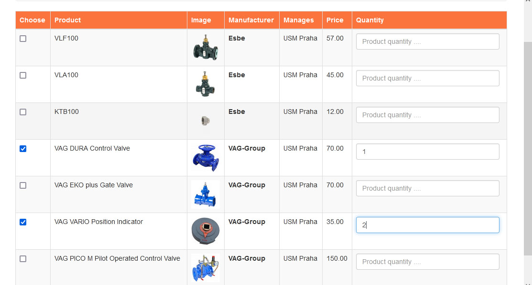Edit quantity for VAG DURA Control Valve

point(427,152)
